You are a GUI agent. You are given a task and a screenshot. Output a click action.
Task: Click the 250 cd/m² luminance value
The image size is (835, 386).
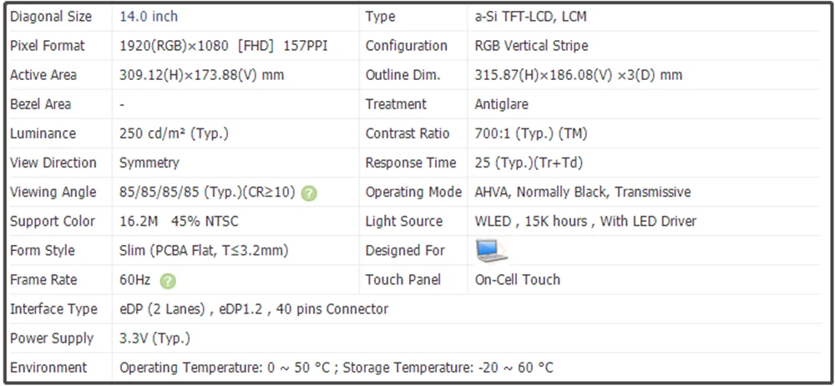(174, 133)
